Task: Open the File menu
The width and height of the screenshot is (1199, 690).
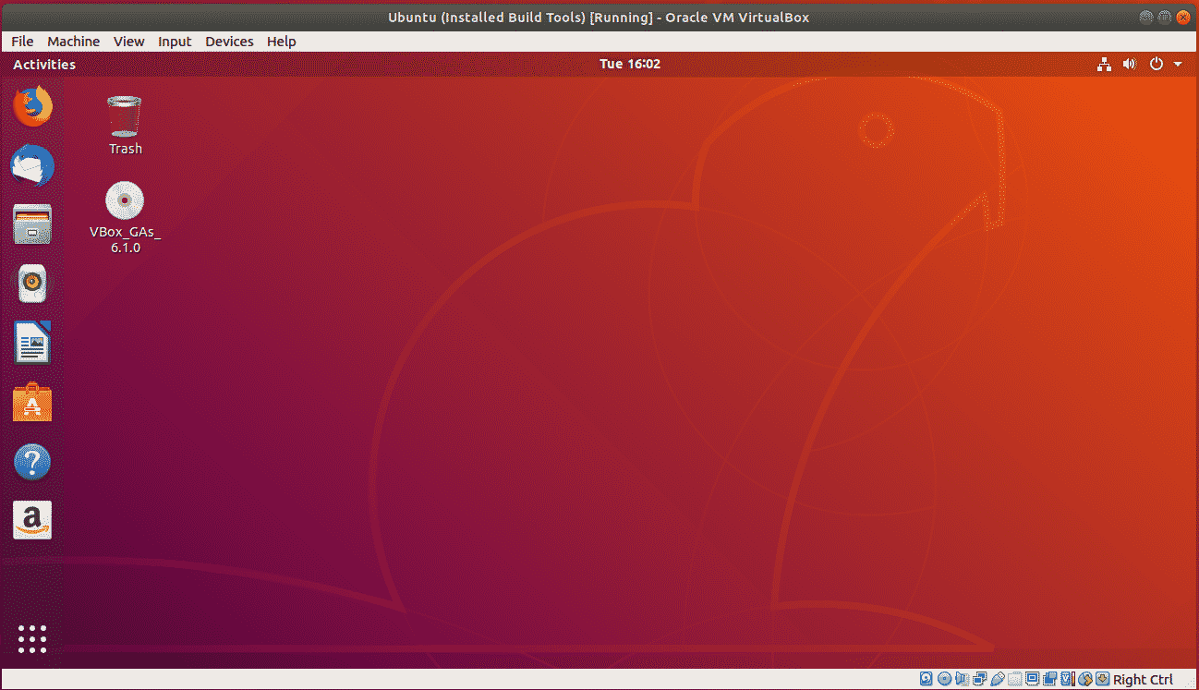Action: pos(22,41)
